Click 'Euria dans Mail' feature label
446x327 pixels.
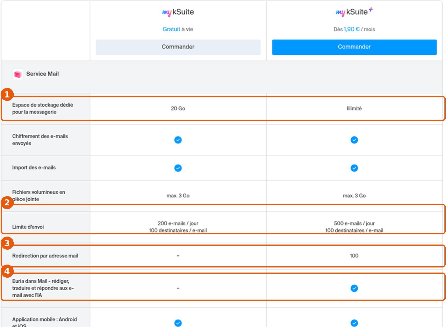43,288
